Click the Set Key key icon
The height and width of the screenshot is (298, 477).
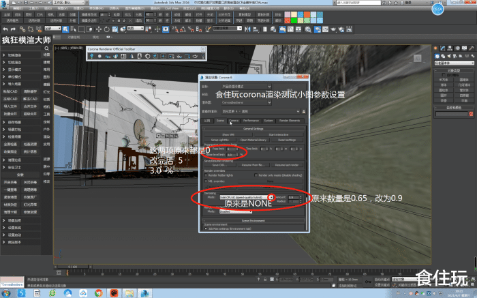click(x=368, y=282)
